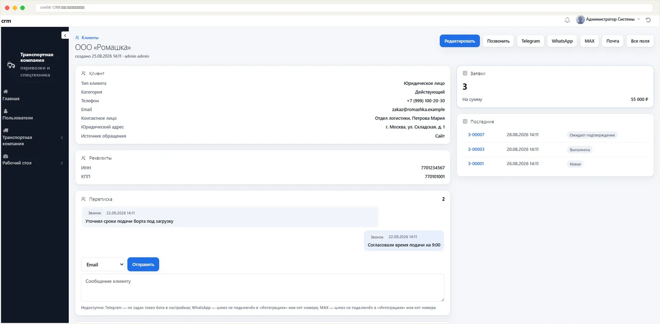Image resolution: width=660 pixels, height=324 pixels.
Task: Click the home icon above Главная
Action: [5, 91]
